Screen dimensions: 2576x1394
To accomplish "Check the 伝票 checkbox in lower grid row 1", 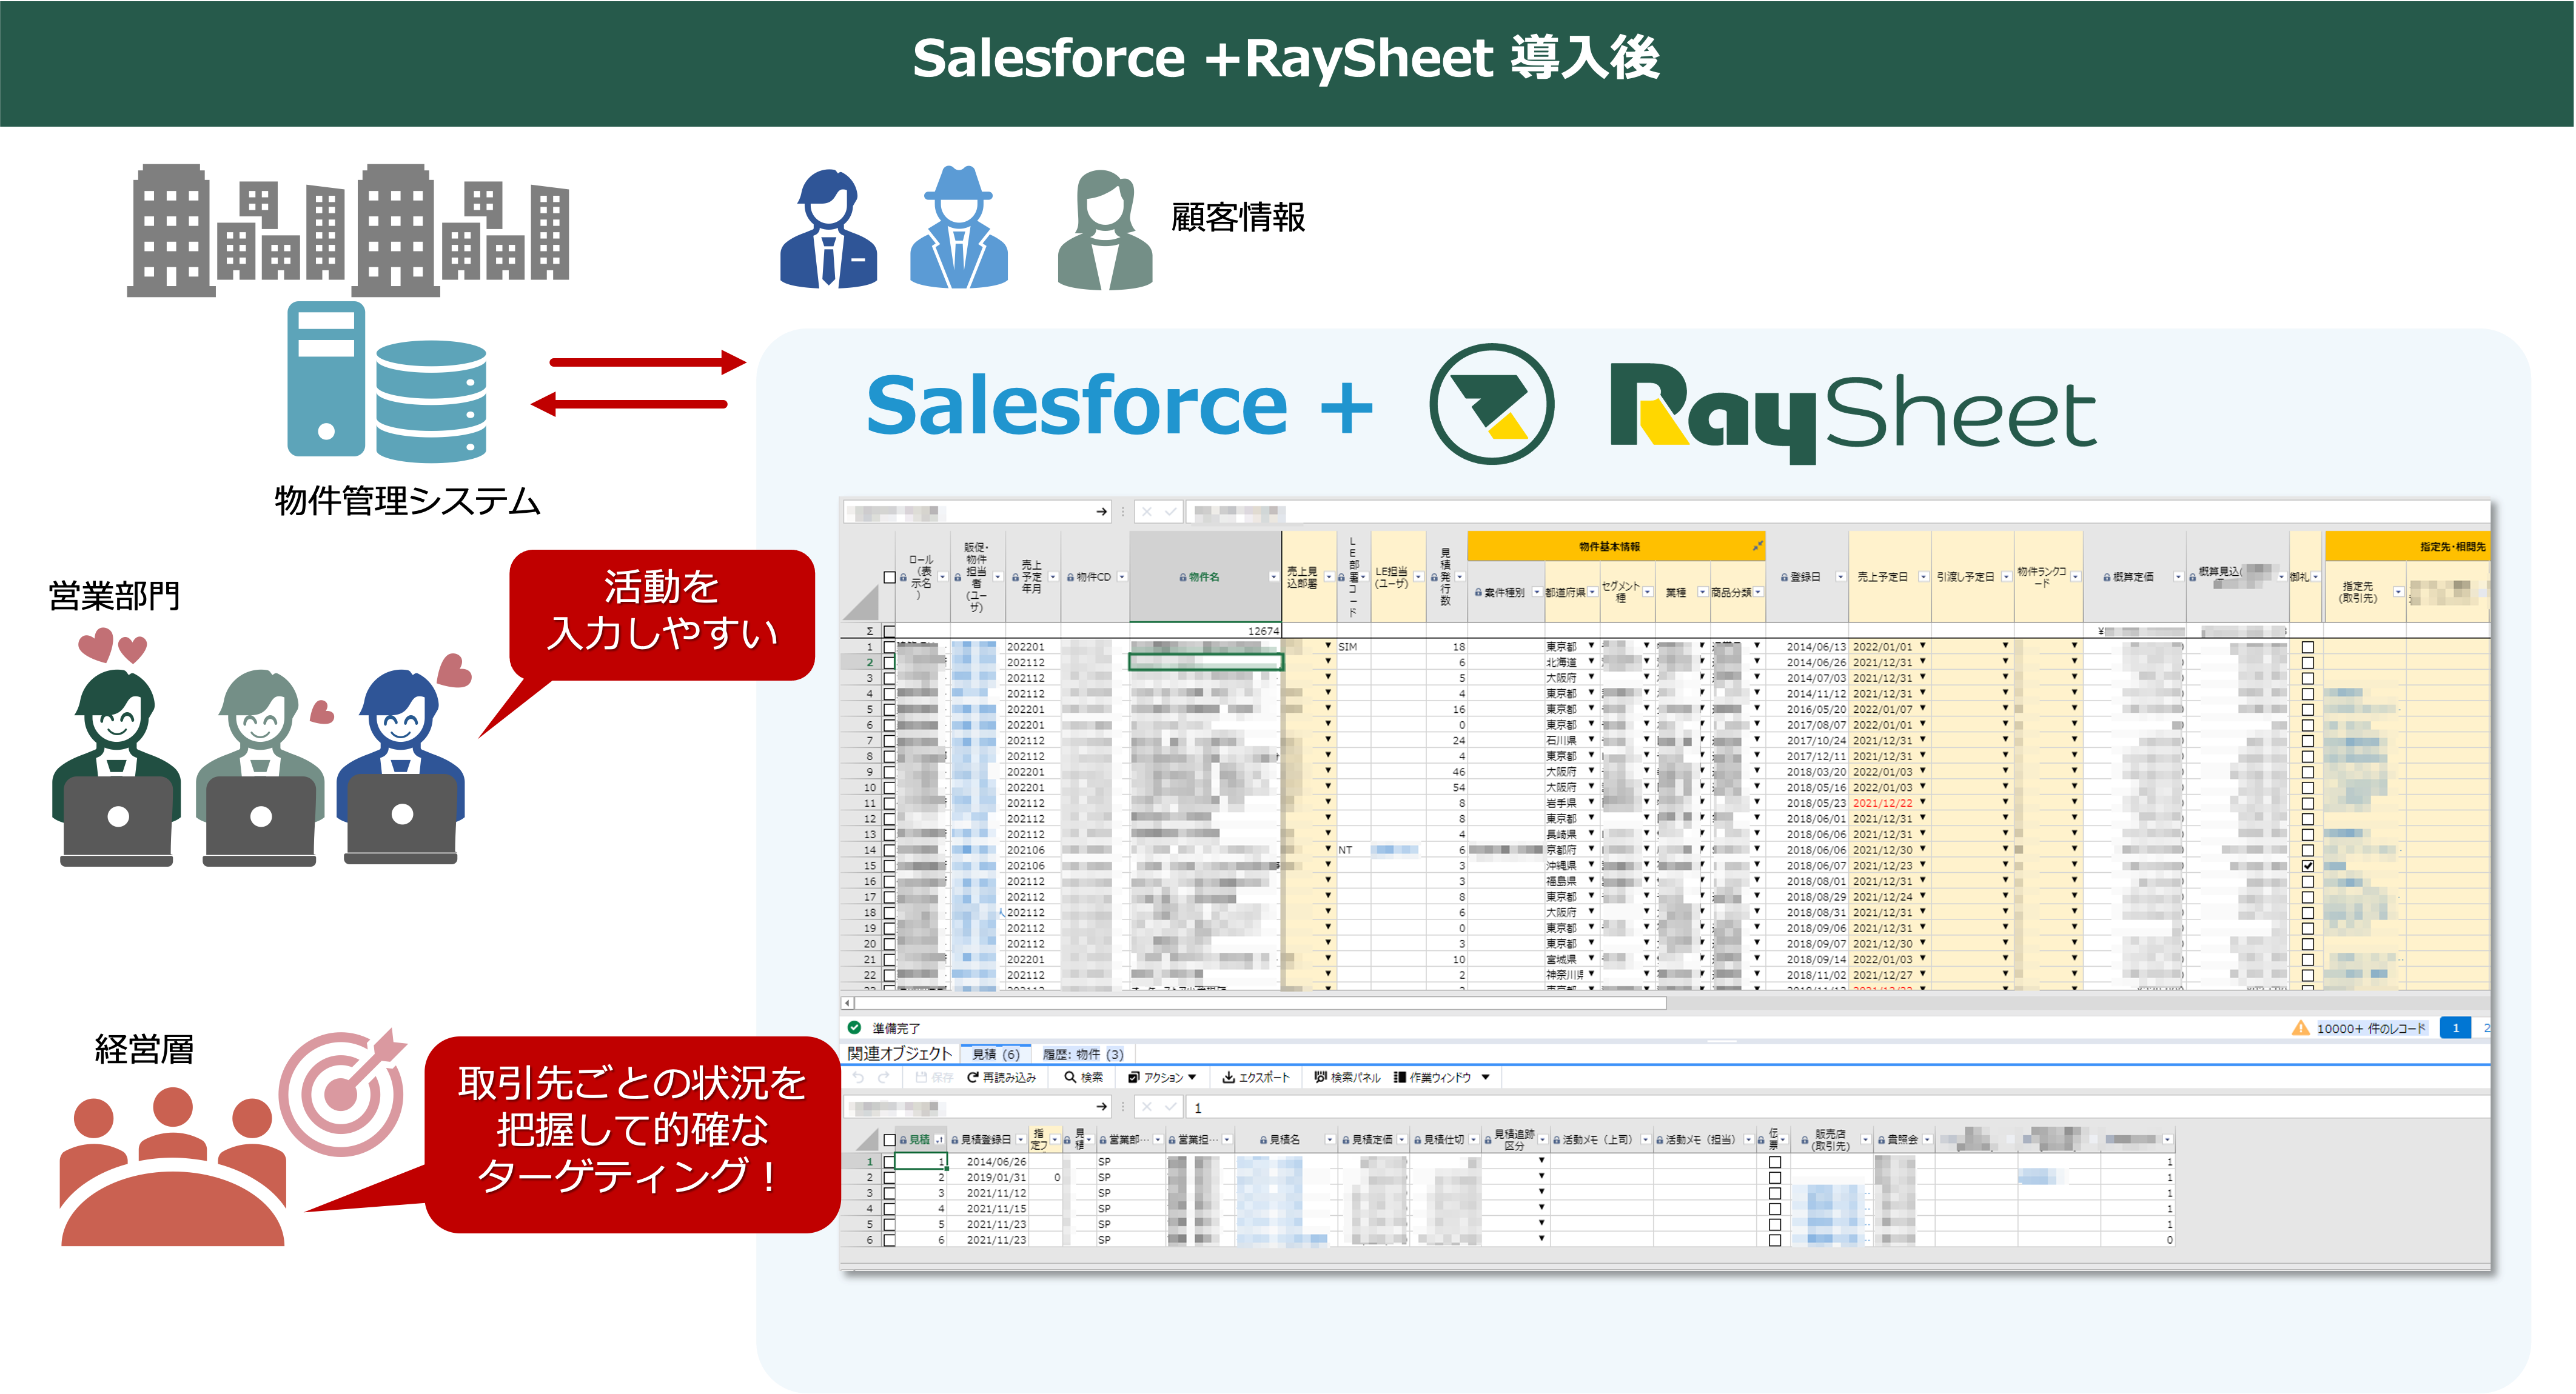I will point(1774,1162).
